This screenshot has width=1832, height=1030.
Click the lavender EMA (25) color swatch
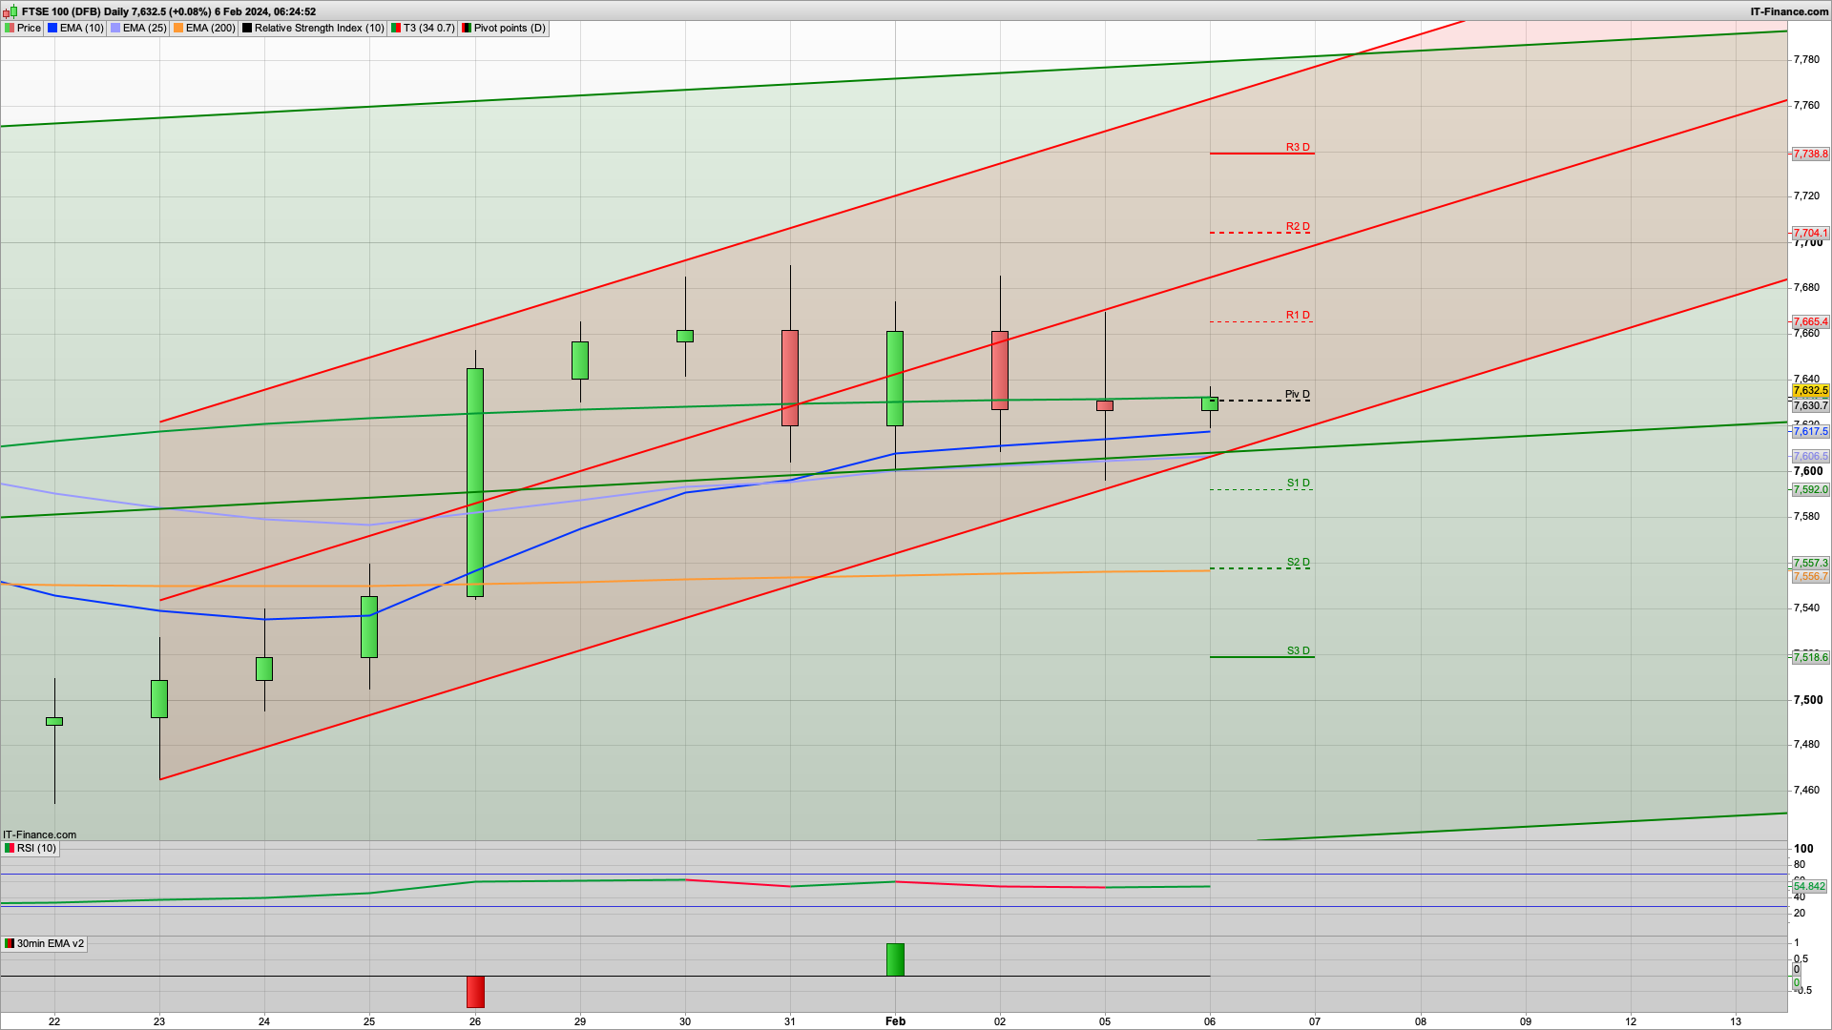(115, 28)
